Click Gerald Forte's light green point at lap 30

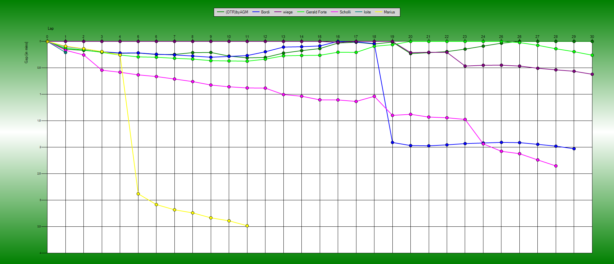(x=592, y=55)
